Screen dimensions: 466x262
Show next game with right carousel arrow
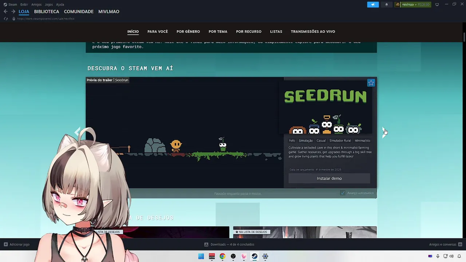pyautogui.click(x=384, y=132)
